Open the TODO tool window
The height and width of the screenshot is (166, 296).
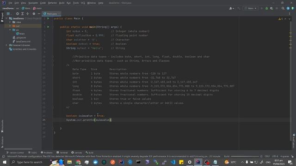[32, 153]
